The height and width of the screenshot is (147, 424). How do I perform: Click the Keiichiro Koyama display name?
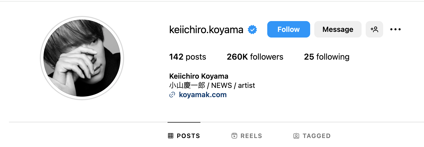[199, 76]
